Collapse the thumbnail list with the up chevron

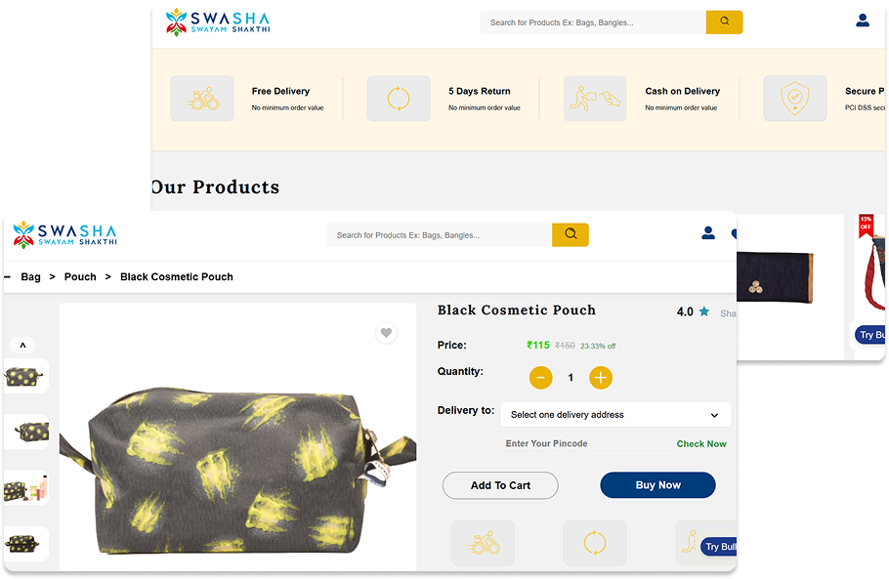point(22,345)
